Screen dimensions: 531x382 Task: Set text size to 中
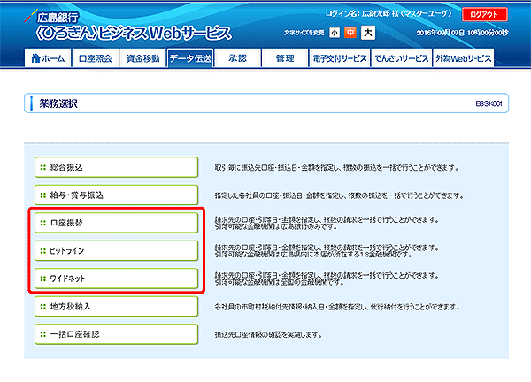tap(350, 33)
